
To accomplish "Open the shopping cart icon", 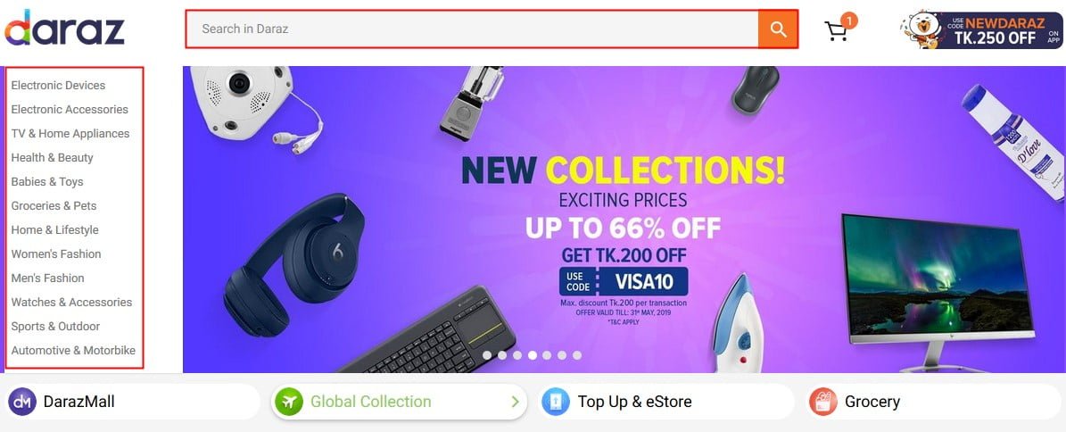I will pyautogui.click(x=838, y=30).
